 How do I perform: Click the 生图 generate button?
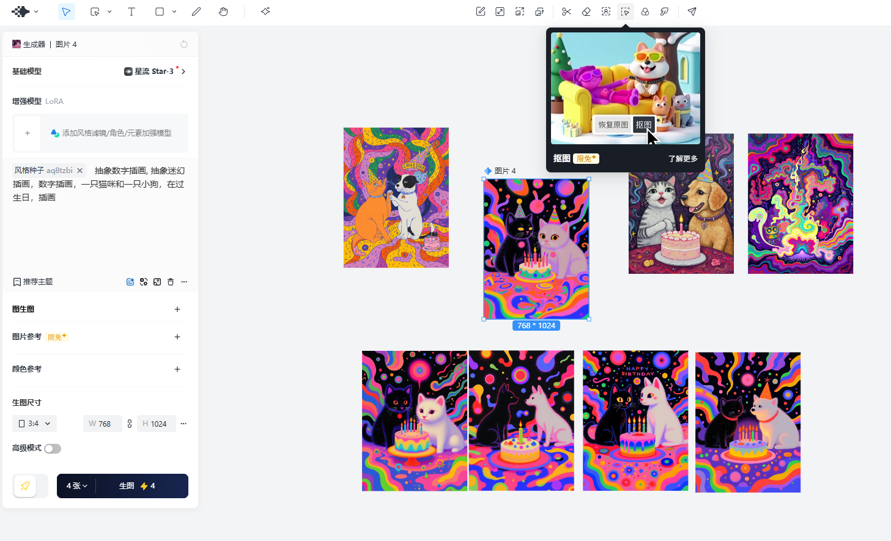coord(142,486)
